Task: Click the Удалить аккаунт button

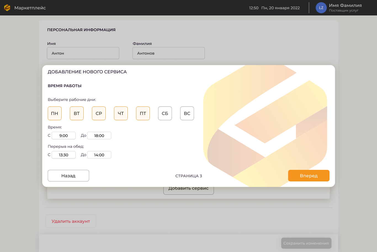Action: tap(71, 221)
